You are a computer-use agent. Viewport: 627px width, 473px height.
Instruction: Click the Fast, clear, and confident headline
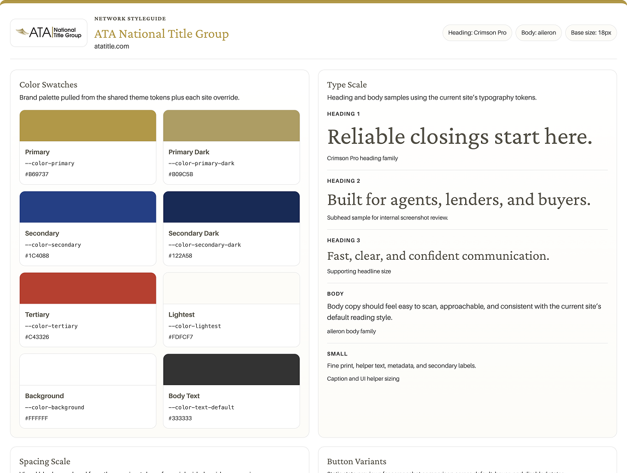[438, 256]
